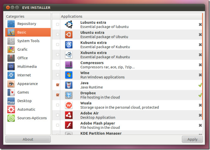
Task: Click the X status mark for Wuala
Action: pyautogui.click(x=200, y=105)
